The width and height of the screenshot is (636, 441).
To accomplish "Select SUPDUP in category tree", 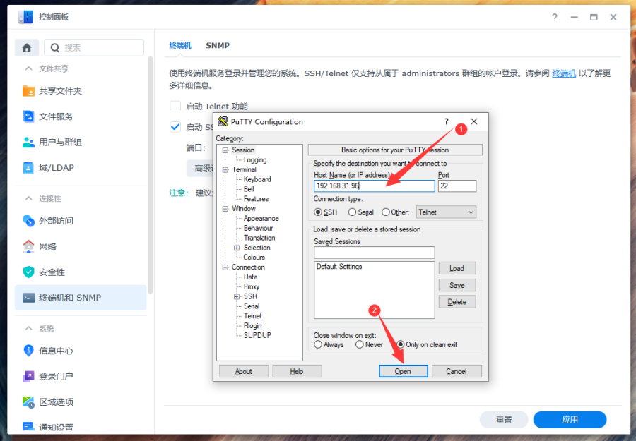I will [x=257, y=335].
